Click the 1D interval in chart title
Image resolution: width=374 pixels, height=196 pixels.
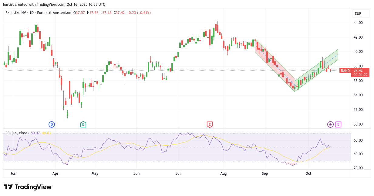pyautogui.click(x=31, y=13)
